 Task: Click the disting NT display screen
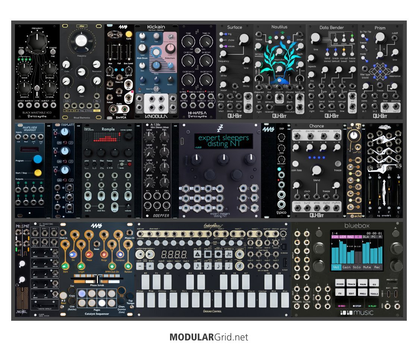[x=223, y=141]
